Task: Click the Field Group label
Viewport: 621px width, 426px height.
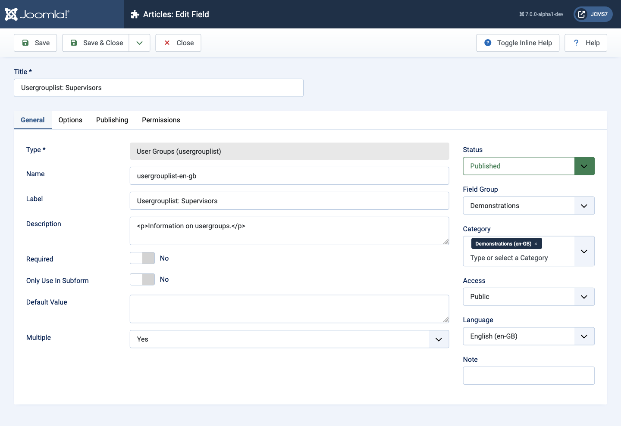Action: [x=480, y=189]
